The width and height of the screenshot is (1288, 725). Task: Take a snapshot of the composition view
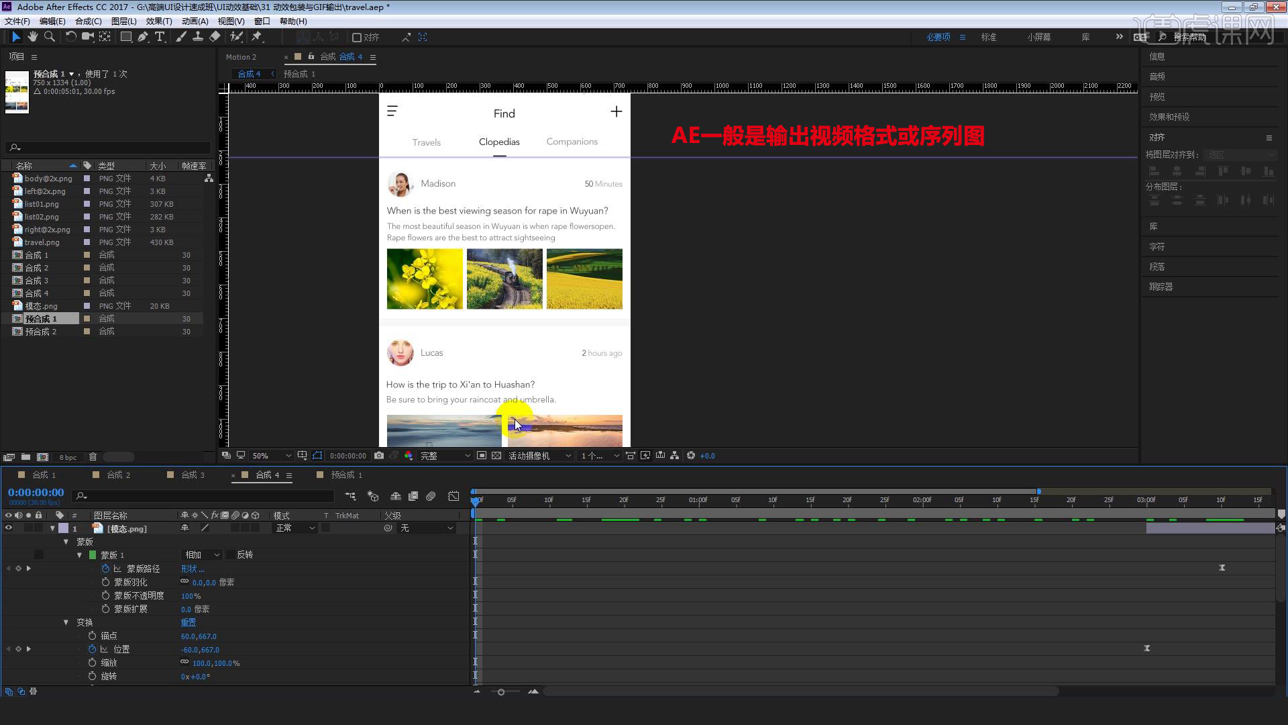379,455
